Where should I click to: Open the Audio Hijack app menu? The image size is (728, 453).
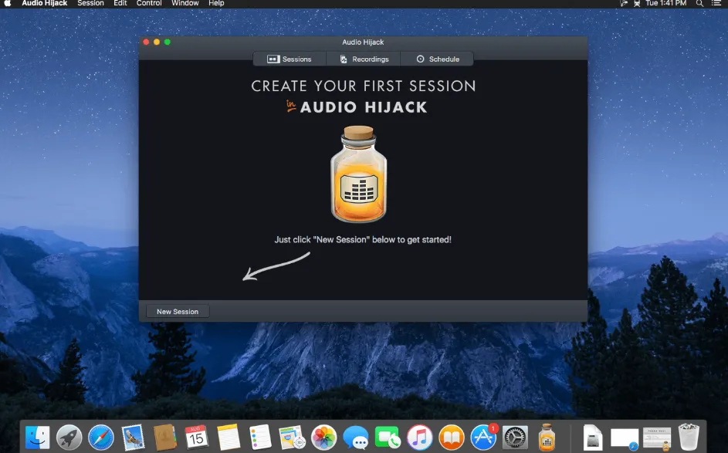pyautogui.click(x=45, y=3)
